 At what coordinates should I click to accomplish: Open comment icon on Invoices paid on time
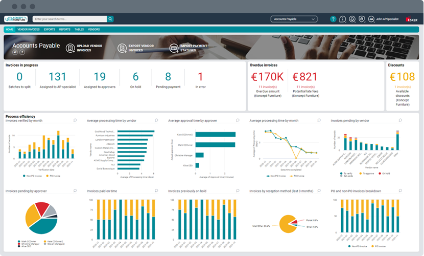(156, 190)
